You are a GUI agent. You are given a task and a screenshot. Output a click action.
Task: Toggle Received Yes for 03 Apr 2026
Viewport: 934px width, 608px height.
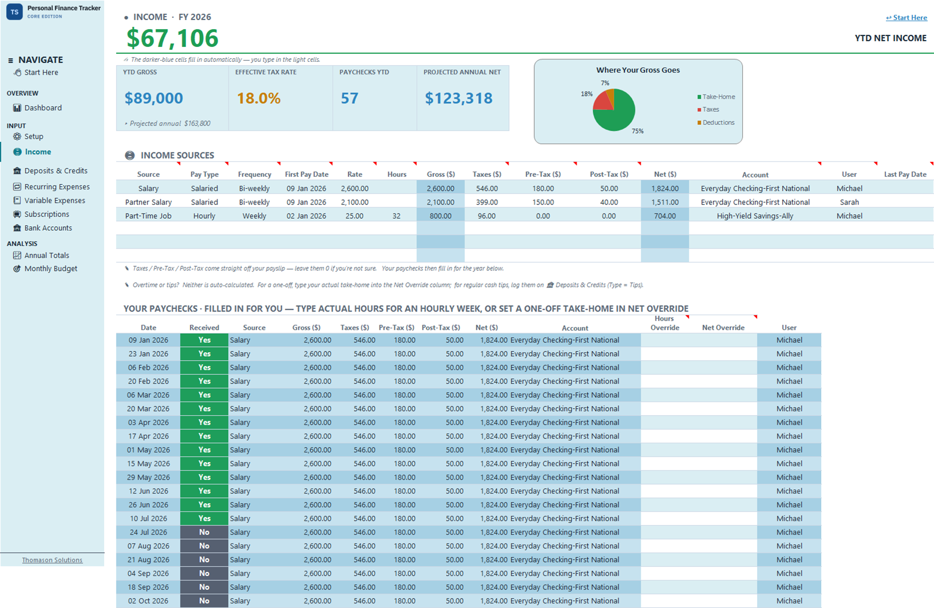pos(204,423)
